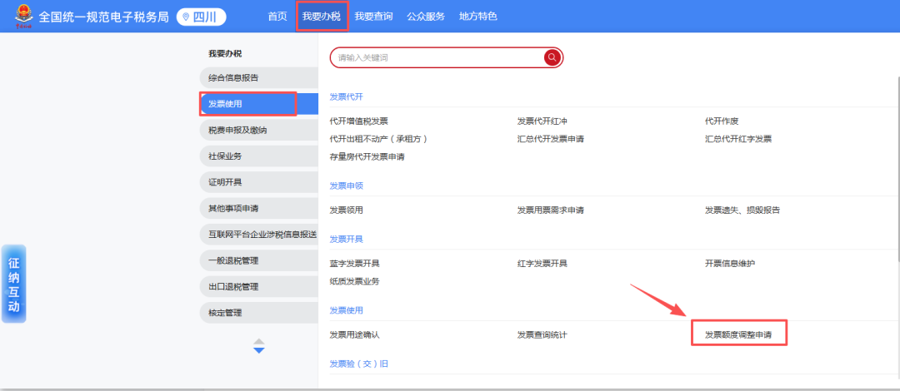Click the location pin icon beside 四川
Viewport: 900px width, 391px height.
tap(185, 17)
